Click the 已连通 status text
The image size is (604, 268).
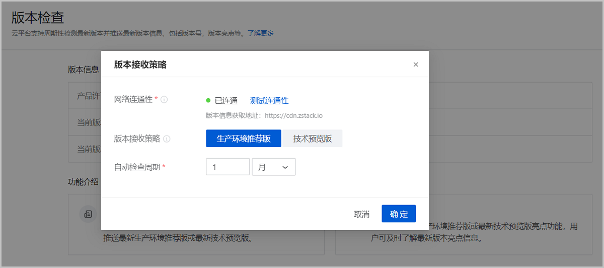coord(226,101)
